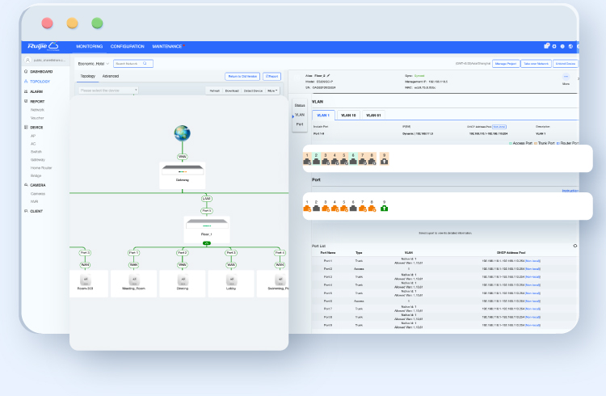Image resolution: width=606 pixels, height=396 pixels.
Task: Expand the 'Please select the device' dropdown
Action: 107,91
